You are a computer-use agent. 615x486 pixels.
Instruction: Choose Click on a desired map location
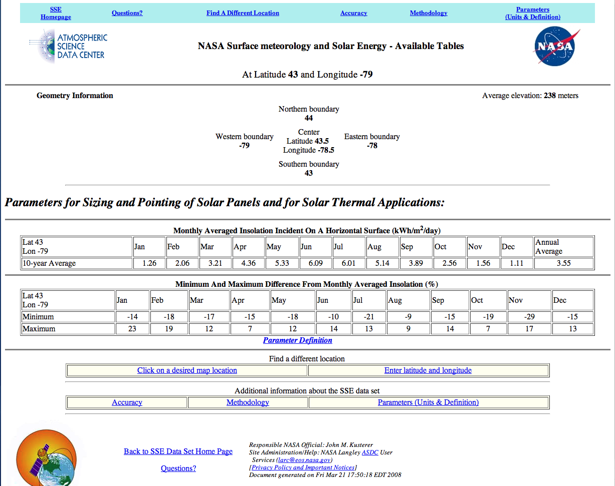tap(187, 370)
